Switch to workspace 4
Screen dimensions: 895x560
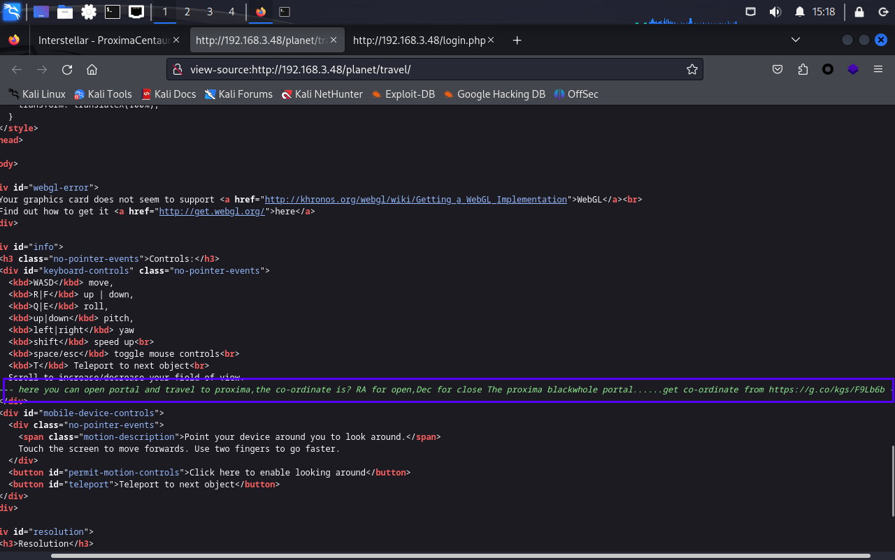click(x=231, y=12)
